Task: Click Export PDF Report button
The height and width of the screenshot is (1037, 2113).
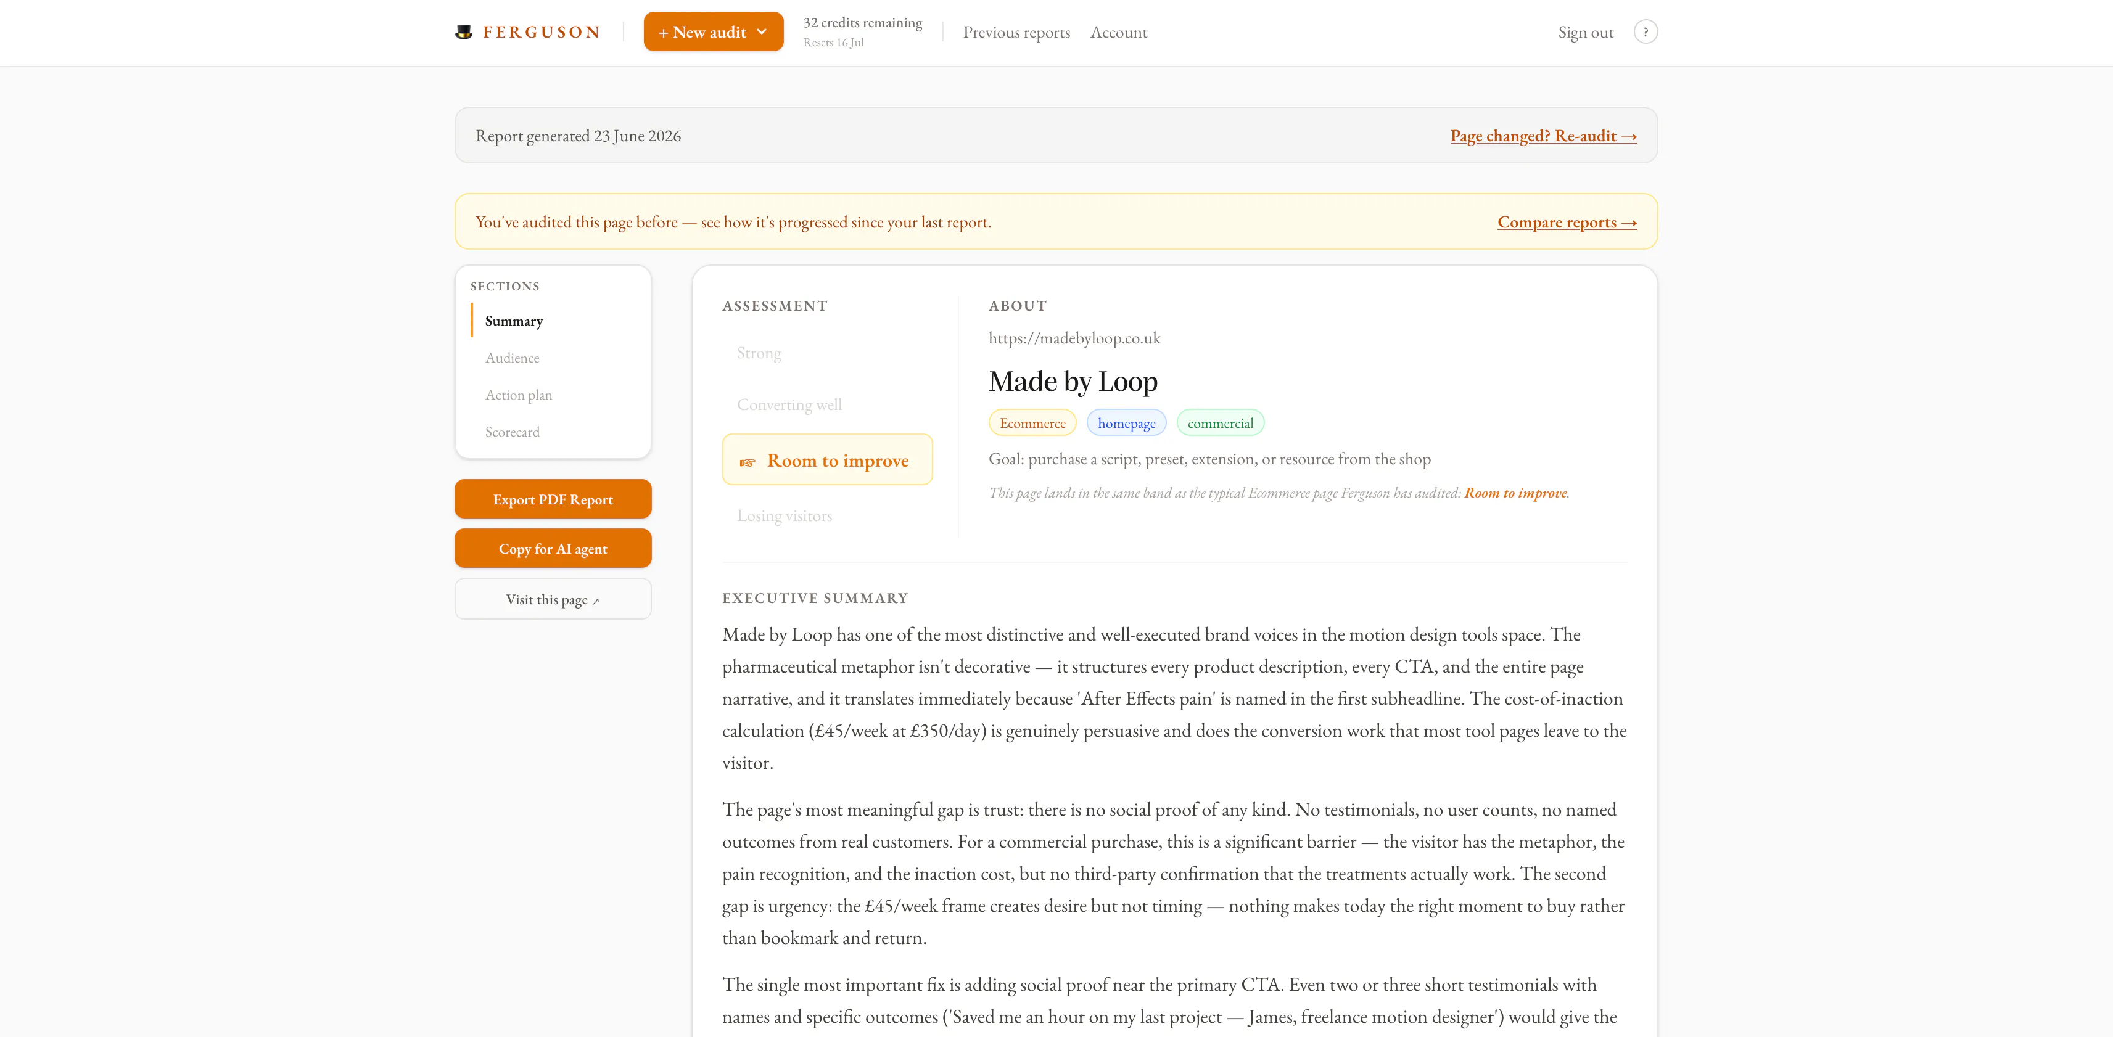Action: 553,499
